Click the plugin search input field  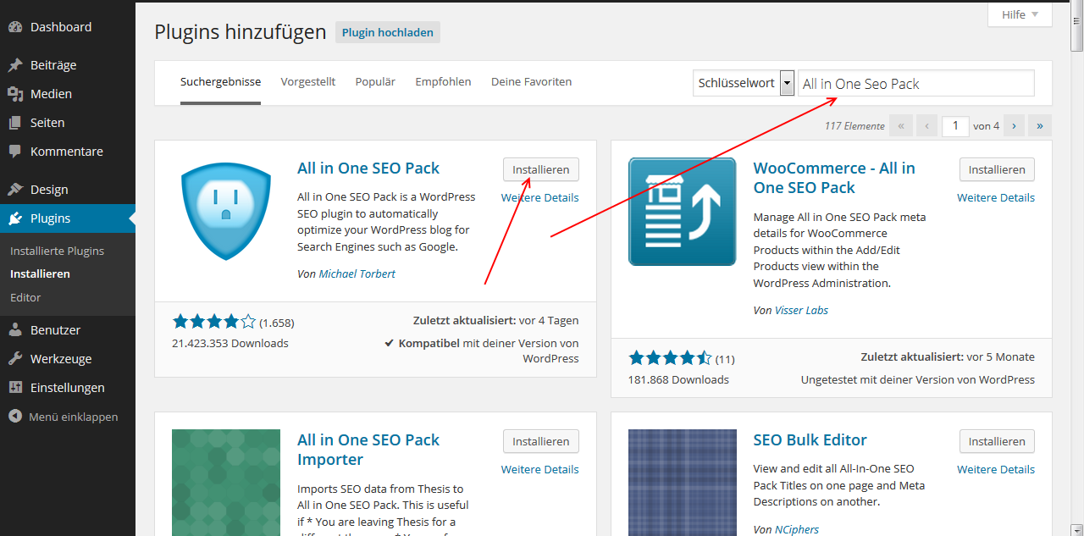click(916, 83)
